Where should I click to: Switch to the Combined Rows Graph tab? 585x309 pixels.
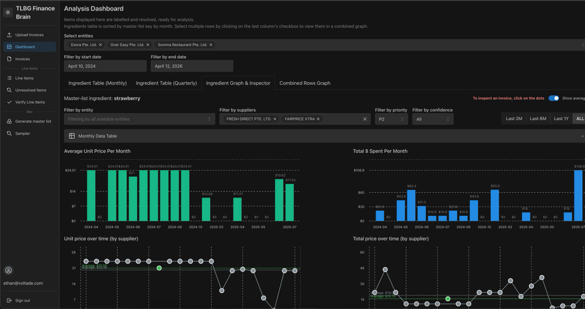304,83
